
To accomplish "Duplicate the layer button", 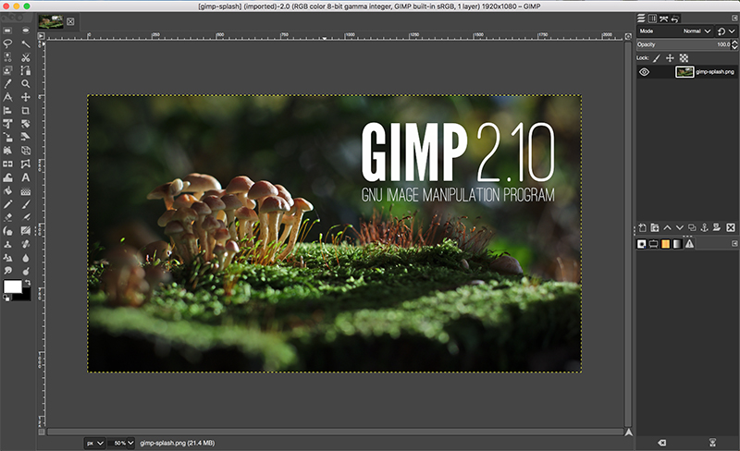I will (692, 228).
